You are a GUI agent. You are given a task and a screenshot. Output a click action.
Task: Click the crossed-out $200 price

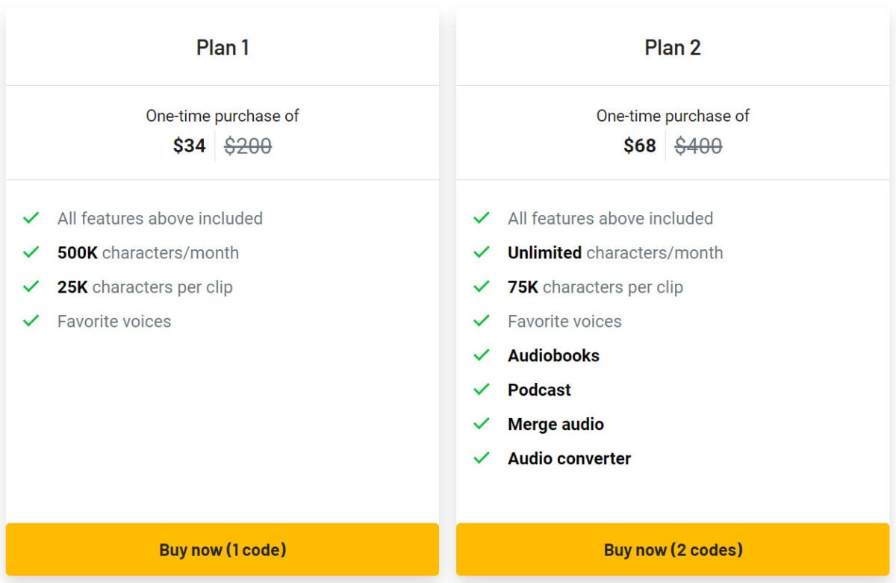click(x=248, y=146)
